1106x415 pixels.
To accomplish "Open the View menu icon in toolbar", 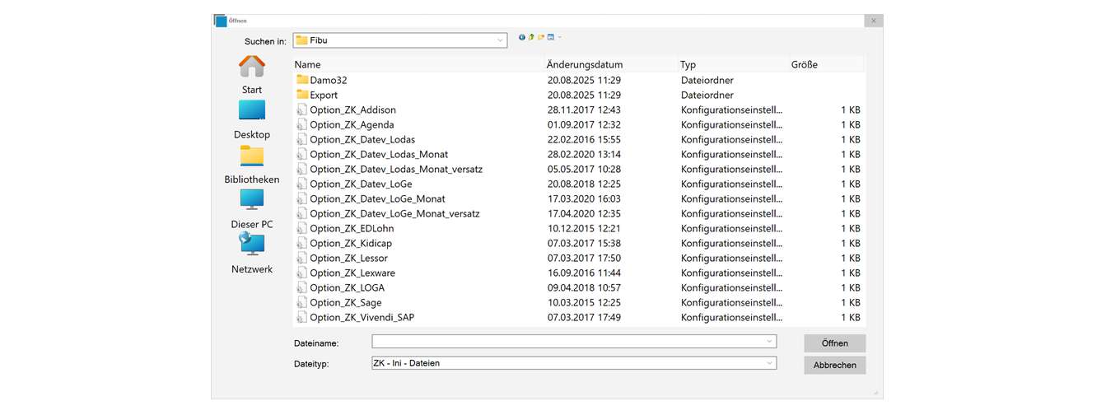I will tap(553, 37).
